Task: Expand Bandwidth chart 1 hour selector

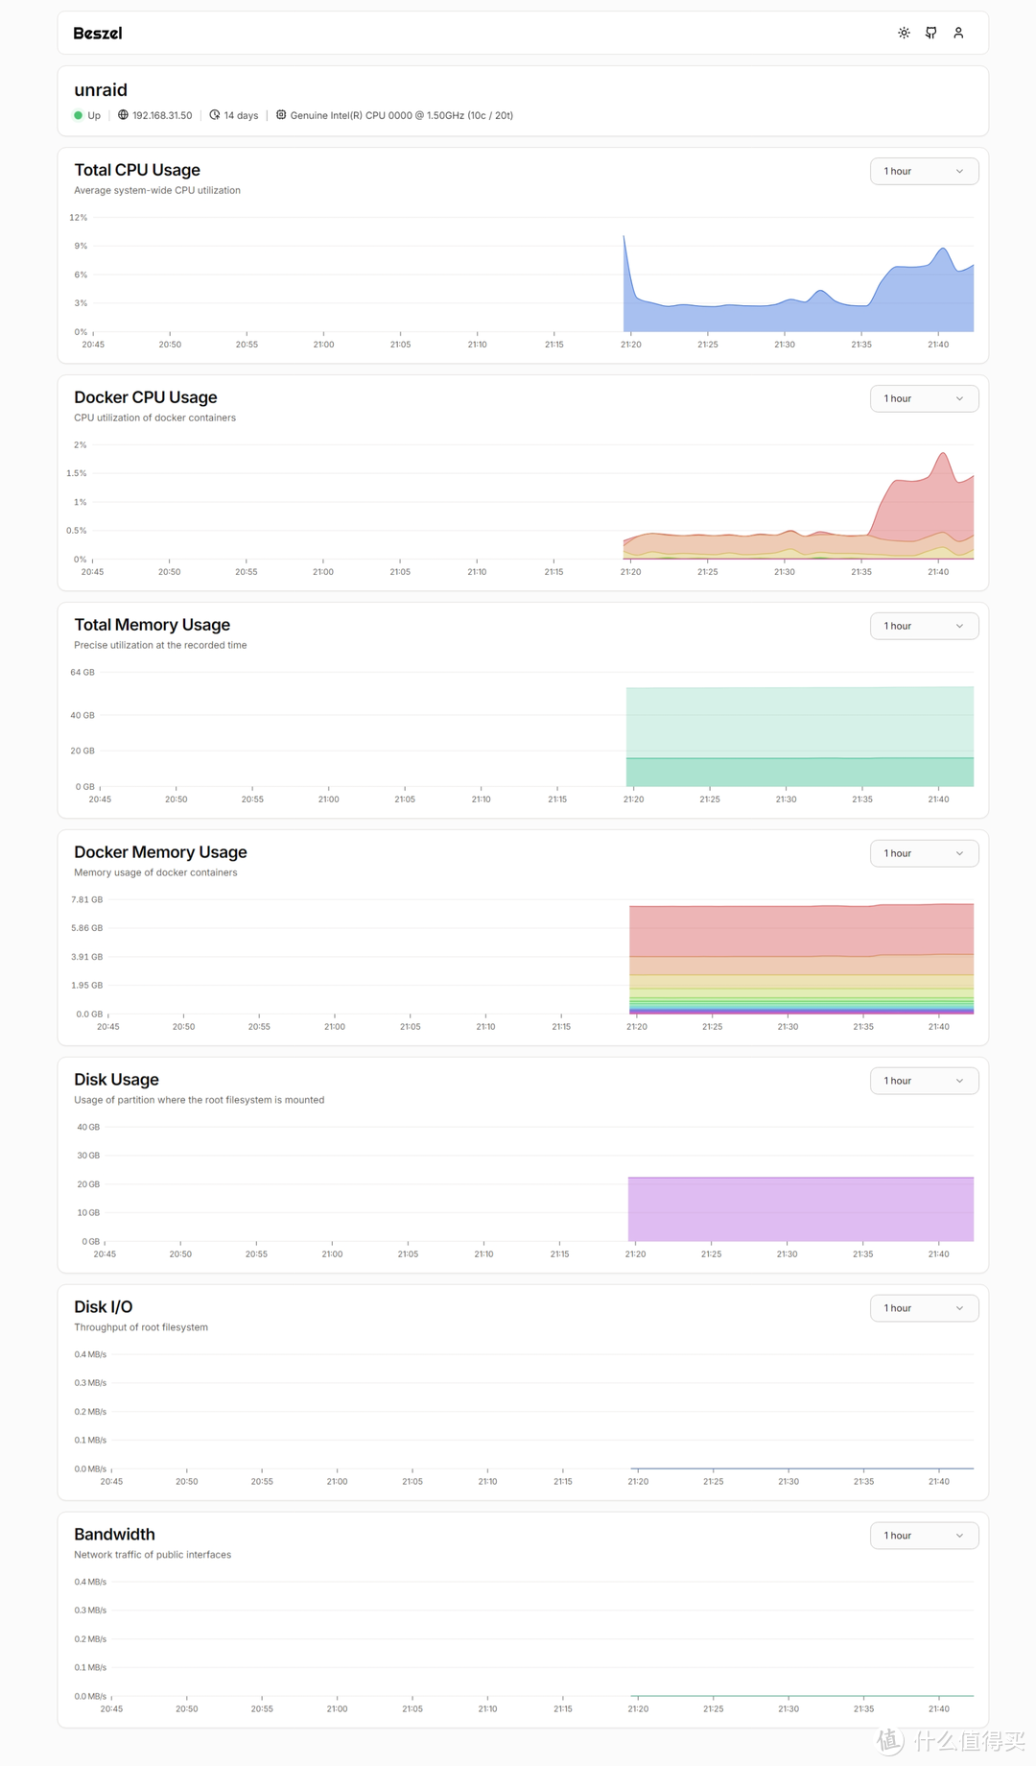Action: click(924, 1536)
